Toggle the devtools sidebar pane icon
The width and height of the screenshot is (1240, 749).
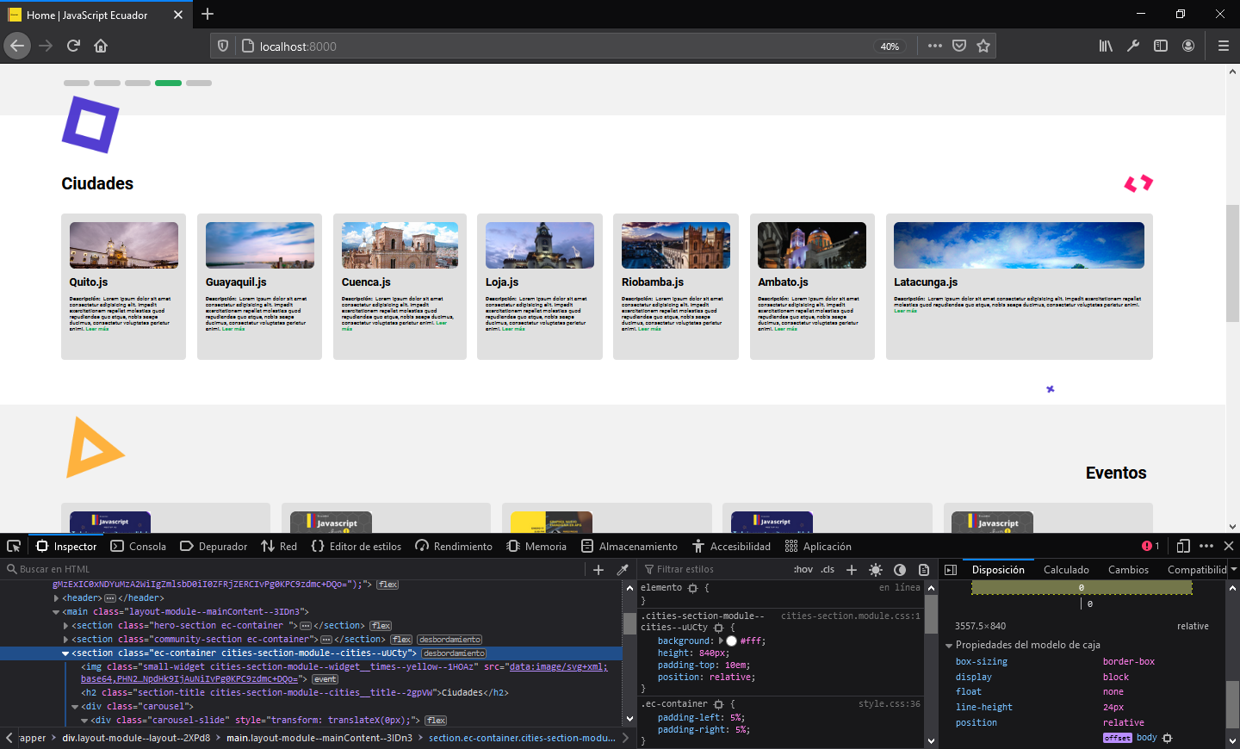pyautogui.click(x=951, y=569)
